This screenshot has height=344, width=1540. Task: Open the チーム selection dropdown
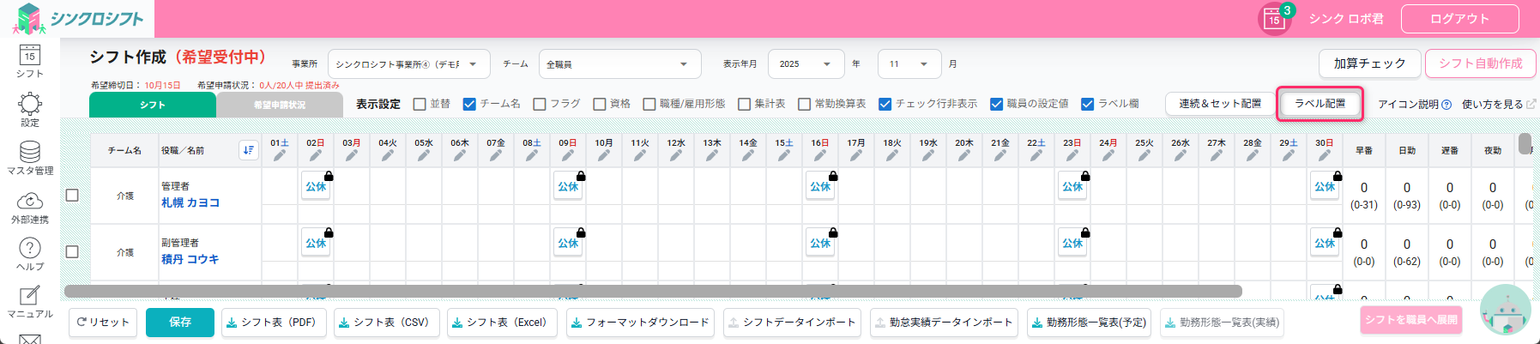[x=619, y=64]
